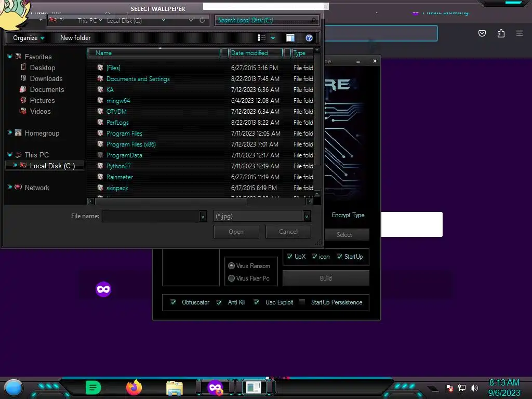Click the vertical scrollbar of the file list

pos(317,110)
